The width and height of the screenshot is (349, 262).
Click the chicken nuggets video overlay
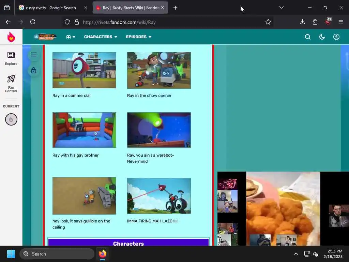click(283, 208)
